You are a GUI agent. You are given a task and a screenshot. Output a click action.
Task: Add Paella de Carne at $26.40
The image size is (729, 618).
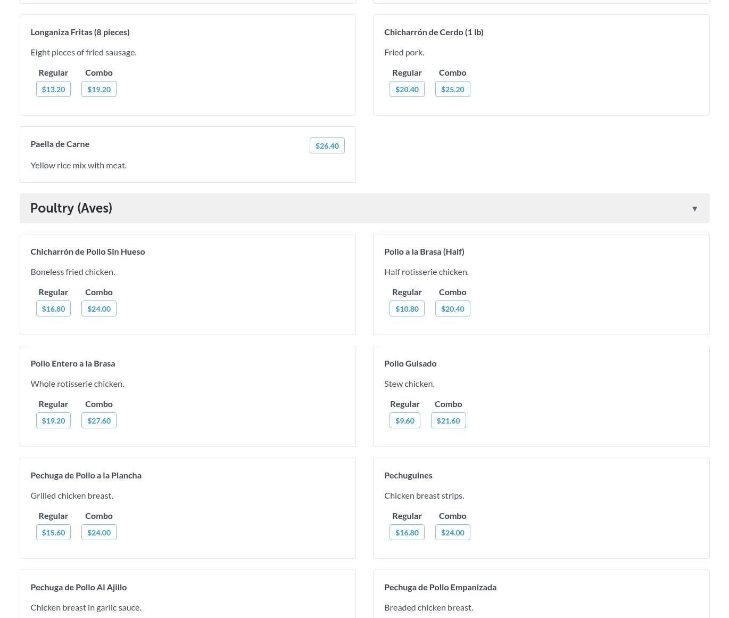[x=327, y=145]
